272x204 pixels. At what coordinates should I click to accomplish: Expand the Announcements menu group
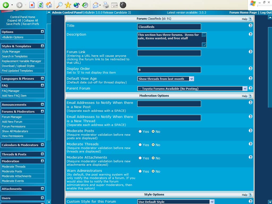pyautogui.click(x=42, y=104)
